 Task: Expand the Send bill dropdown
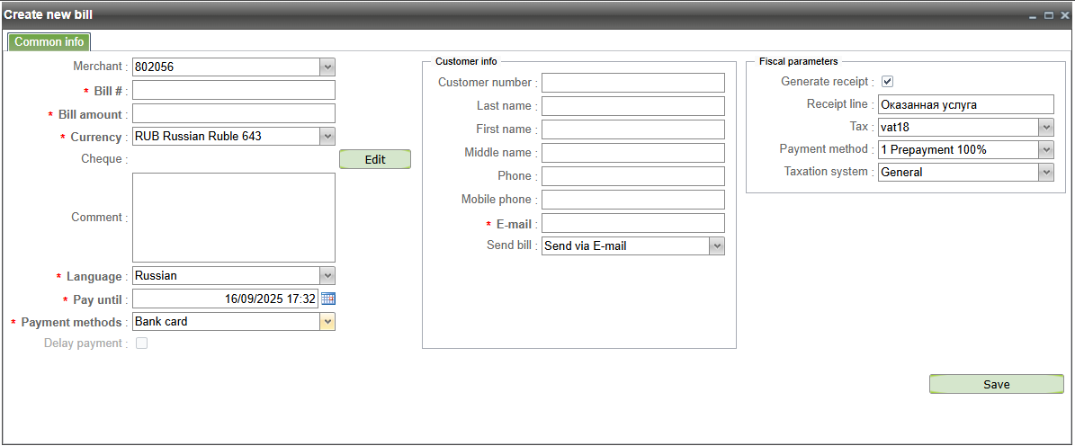[716, 245]
